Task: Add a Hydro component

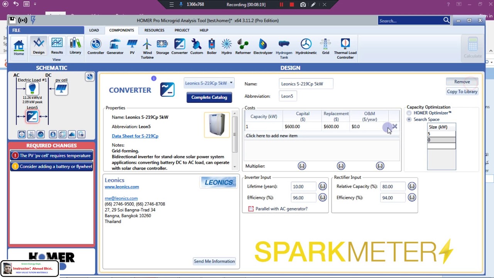Action: (x=227, y=47)
